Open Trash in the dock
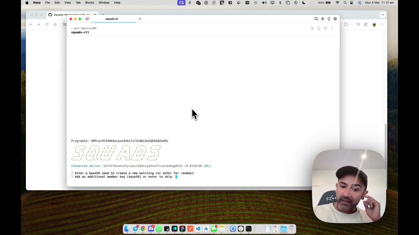This screenshot has height=235, width=419. (x=291, y=229)
